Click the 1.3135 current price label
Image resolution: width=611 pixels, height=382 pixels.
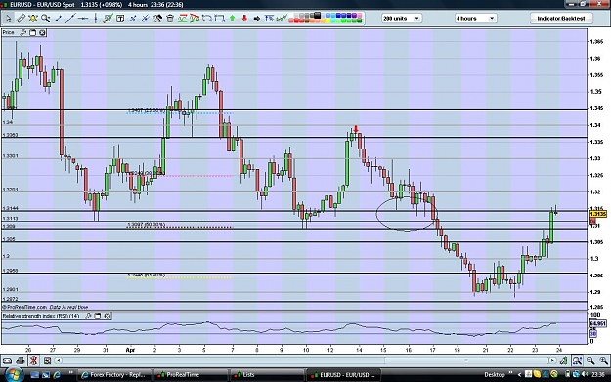pyautogui.click(x=598, y=214)
